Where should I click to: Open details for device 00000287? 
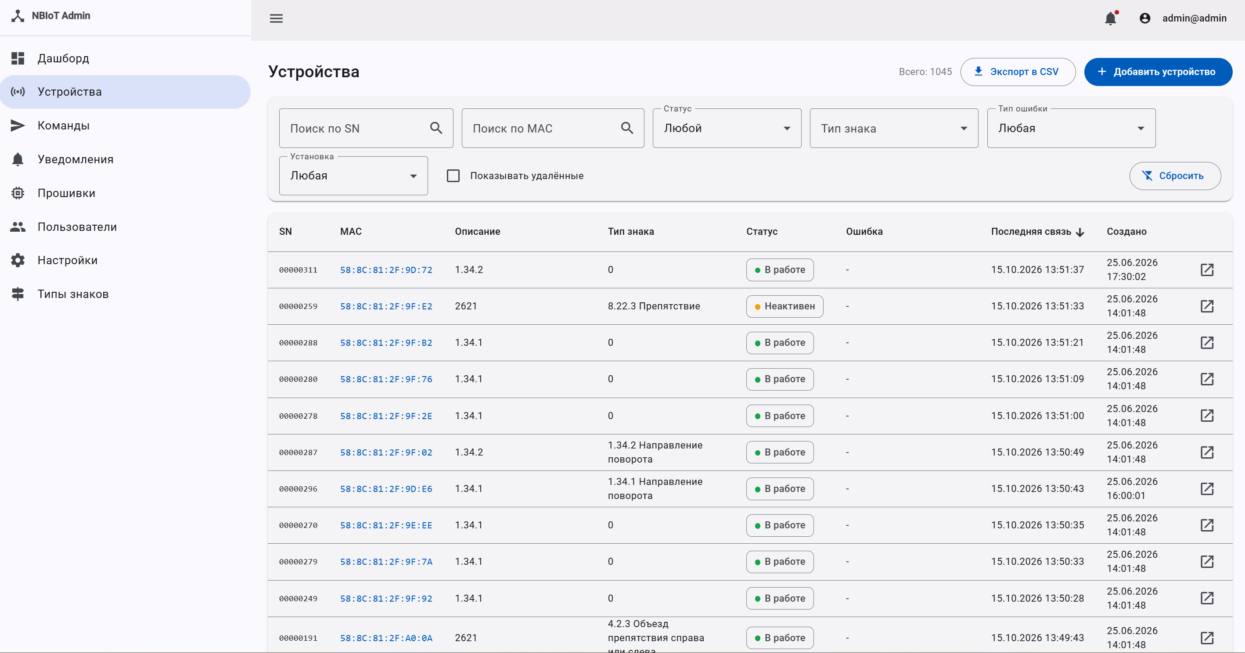[1207, 452]
